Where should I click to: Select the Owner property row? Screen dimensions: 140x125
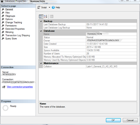(x=90, y=41)
